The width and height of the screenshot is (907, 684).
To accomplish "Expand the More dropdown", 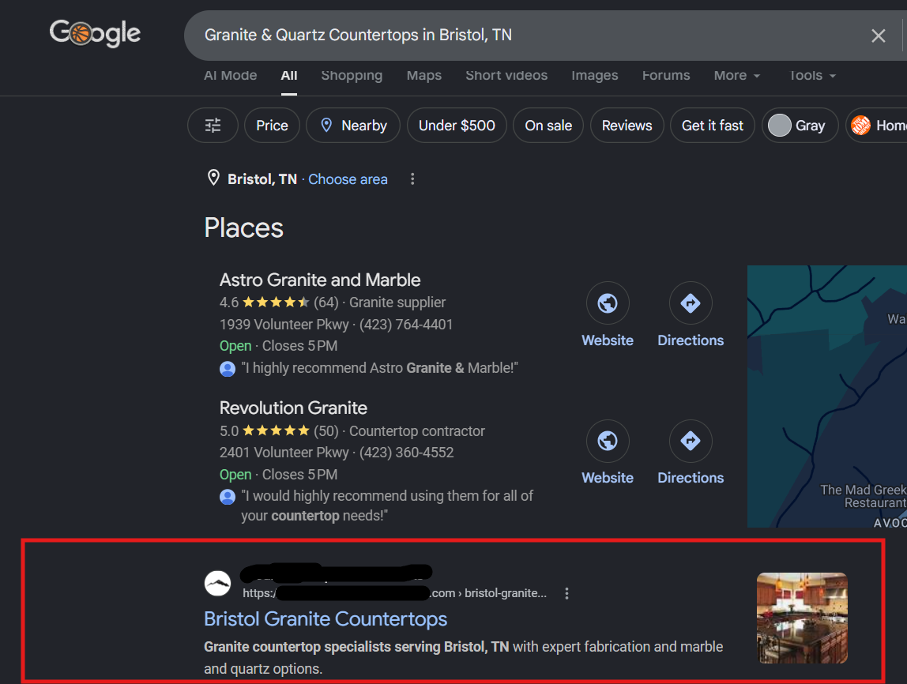I will point(737,75).
